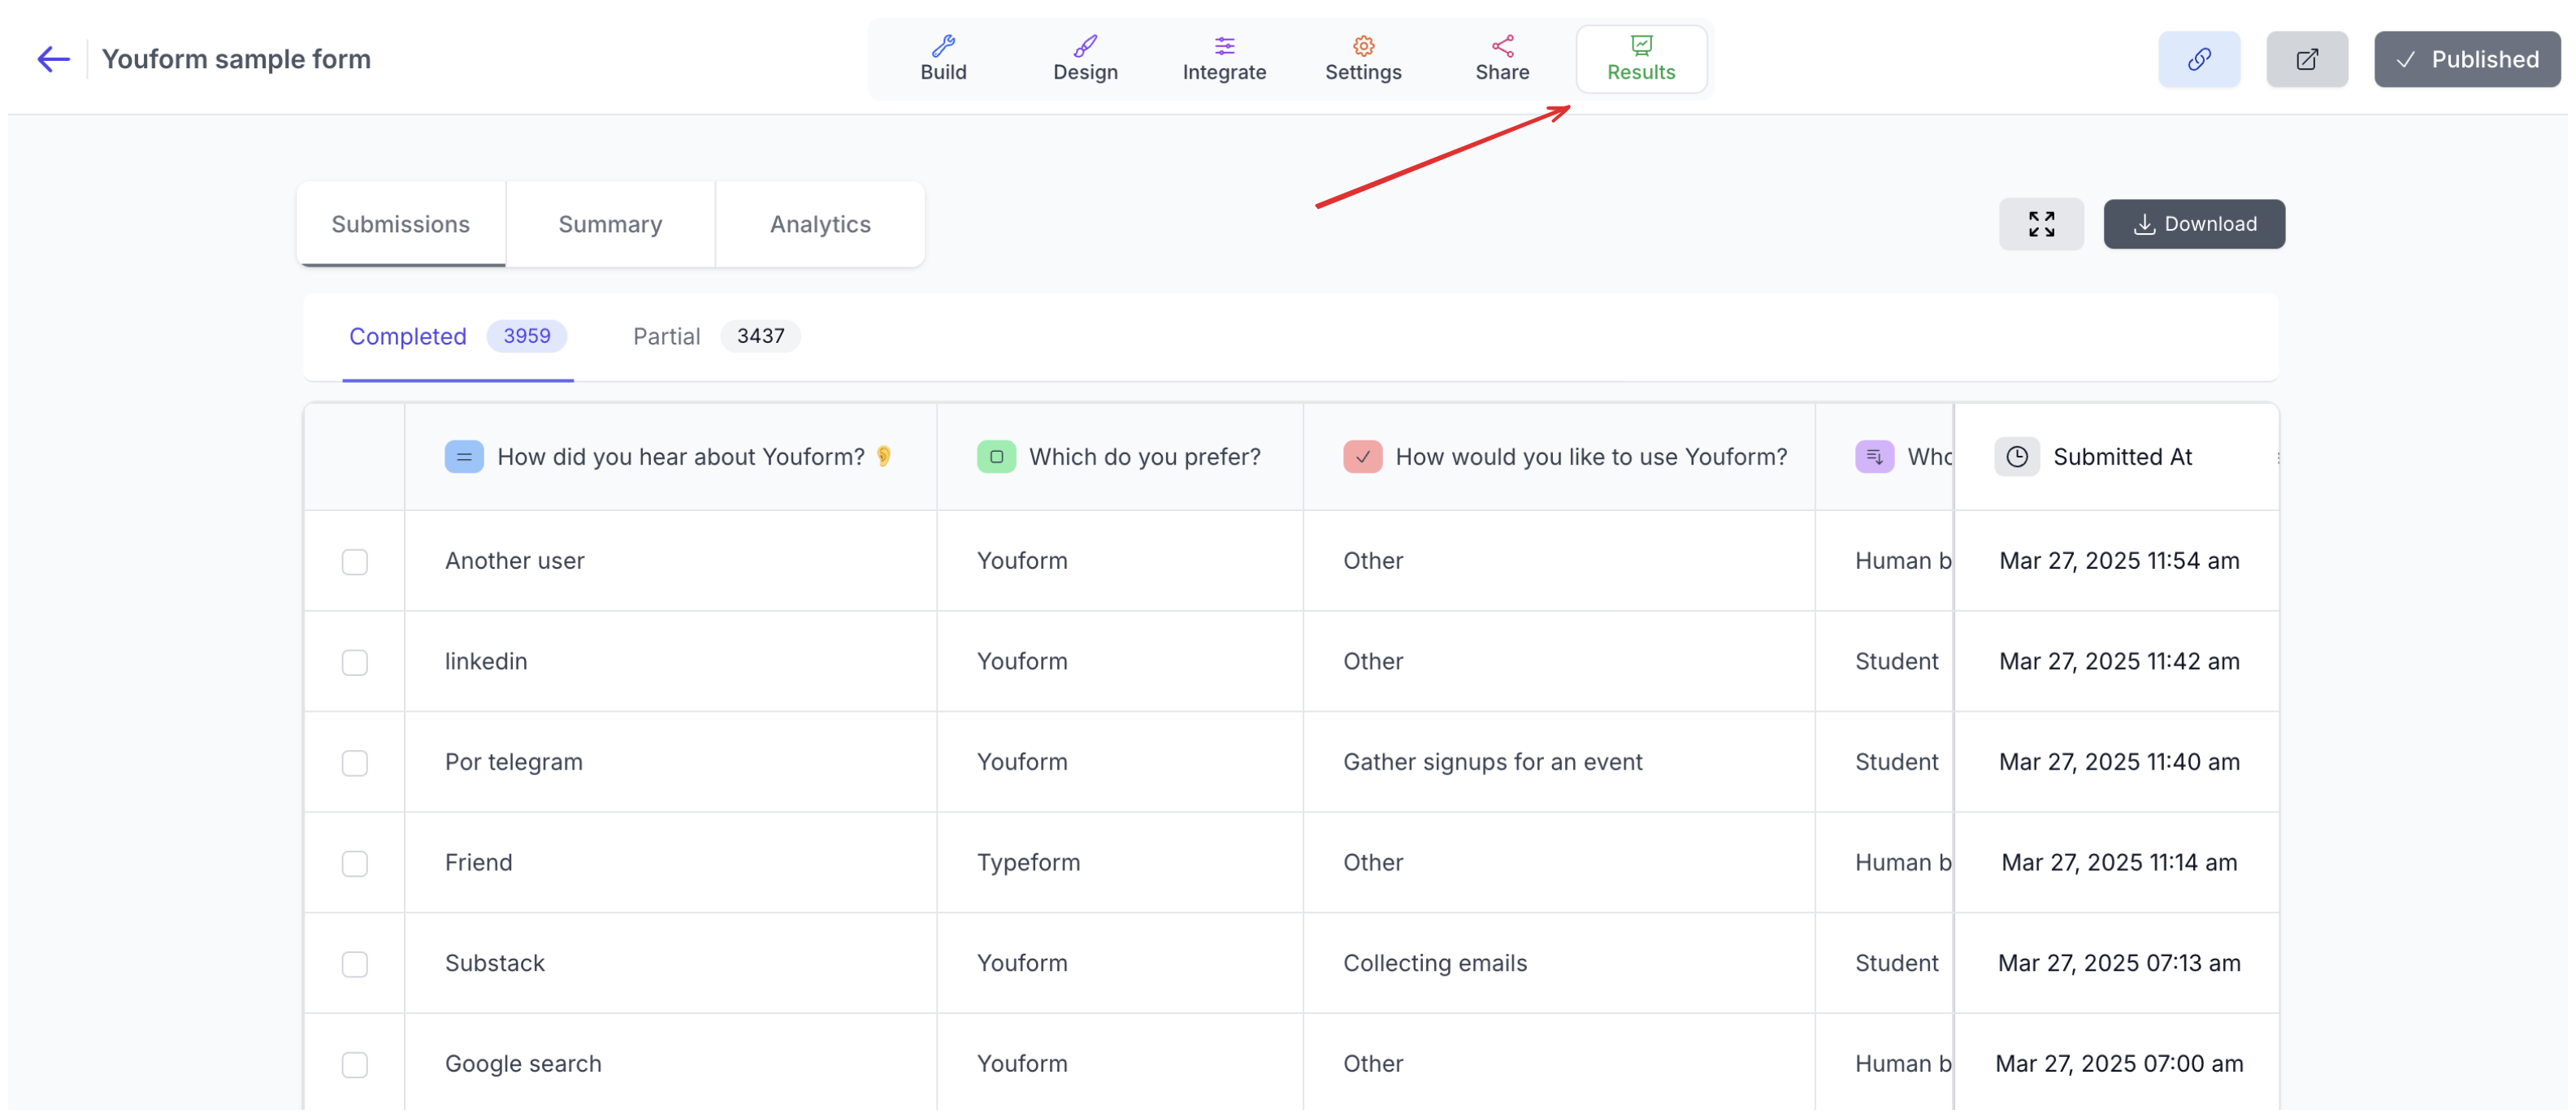Expand table to fullscreen icon button

coord(2041,224)
